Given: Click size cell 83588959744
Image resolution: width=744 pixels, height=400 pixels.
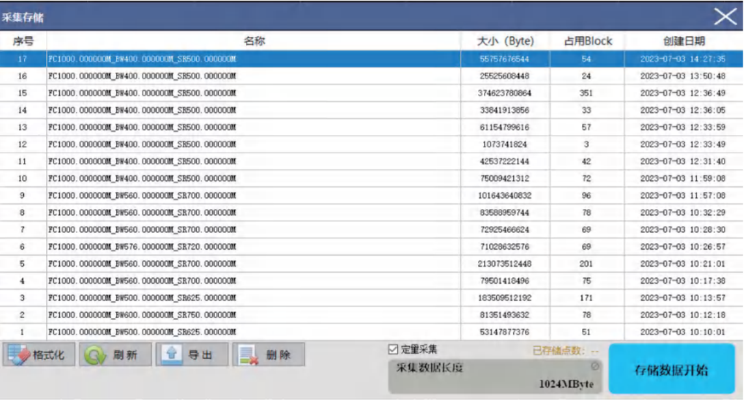Looking at the screenshot, I should [x=505, y=212].
